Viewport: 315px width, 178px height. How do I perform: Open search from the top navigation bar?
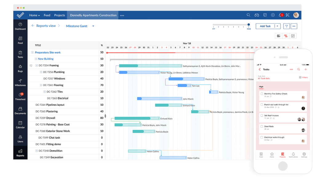[x=248, y=15]
